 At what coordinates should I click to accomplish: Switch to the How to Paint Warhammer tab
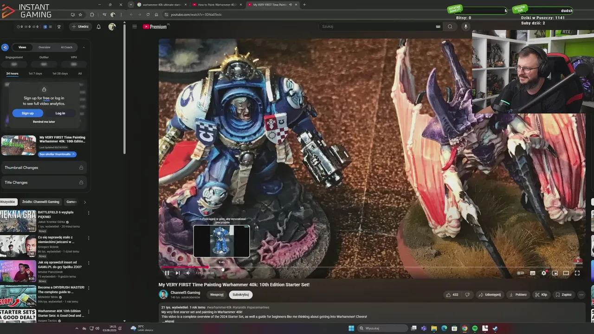[217, 5]
